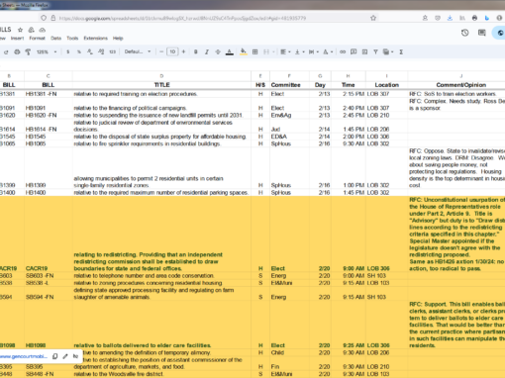Open the Format menu
This screenshot has height=378, width=505.
[37, 39]
